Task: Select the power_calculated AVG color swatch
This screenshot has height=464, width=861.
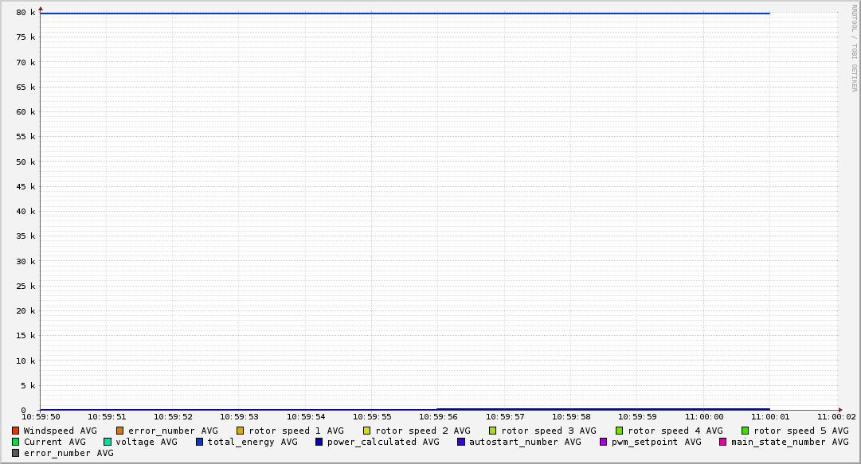Action: tap(319, 442)
